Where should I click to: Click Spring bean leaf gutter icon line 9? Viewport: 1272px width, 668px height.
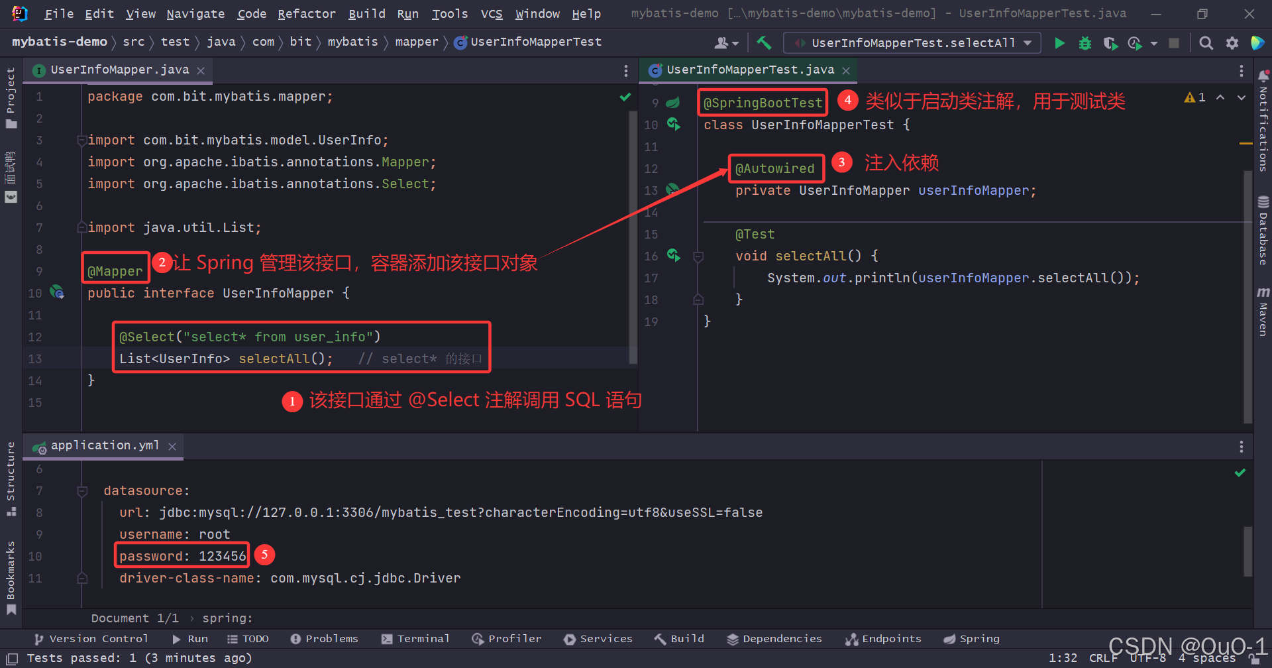point(673,102)
